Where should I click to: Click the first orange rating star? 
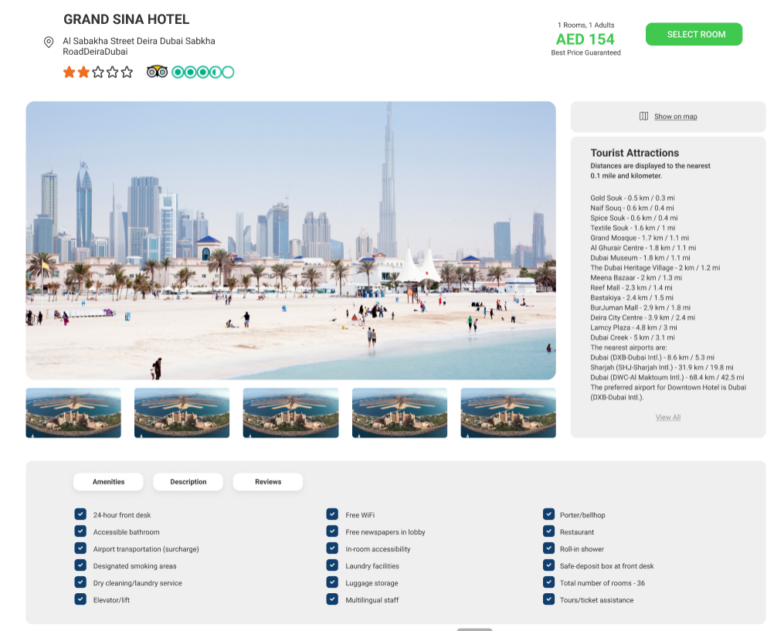pyautogui.click(x=70, y=72)
